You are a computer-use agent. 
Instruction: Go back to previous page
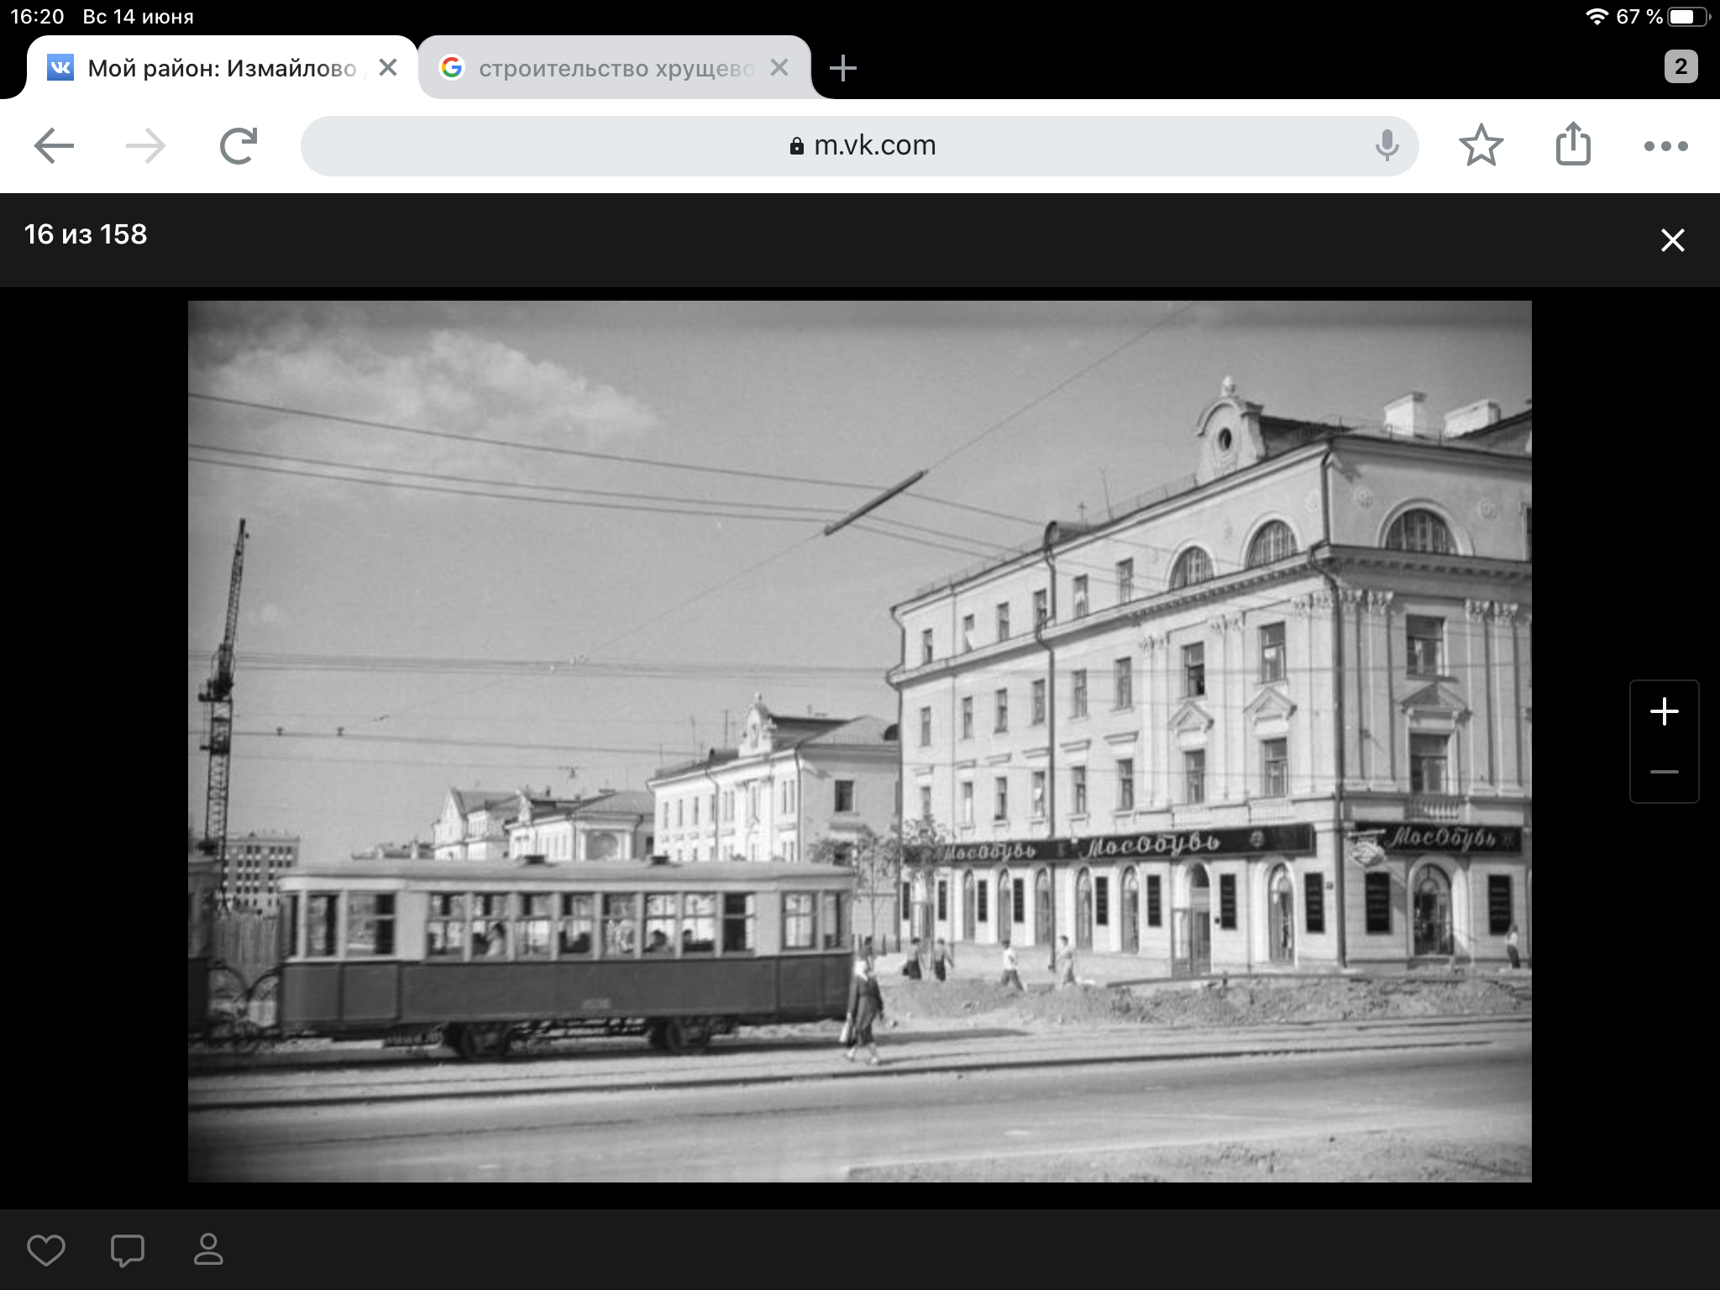[x=54, y=146]
